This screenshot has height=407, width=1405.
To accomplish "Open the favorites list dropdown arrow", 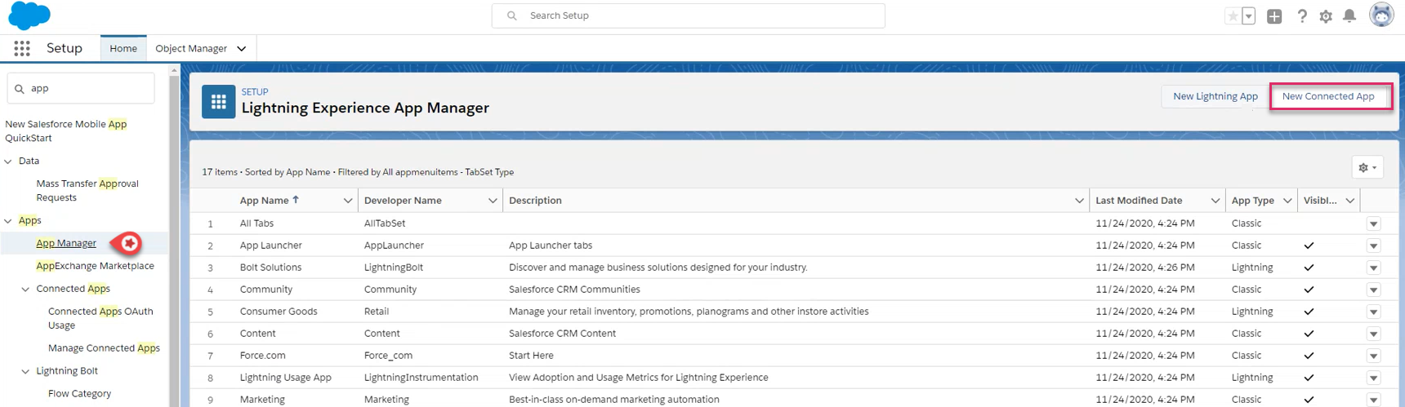I will point(1249,16).
